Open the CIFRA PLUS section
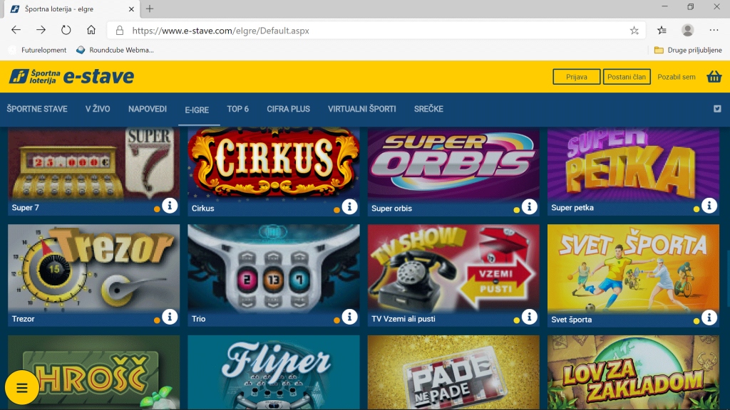 pyautogui.click(x=288, y=109)
